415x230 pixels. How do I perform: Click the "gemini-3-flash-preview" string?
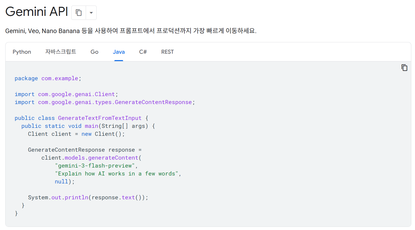pyautogui.click(x=95, y=166)
